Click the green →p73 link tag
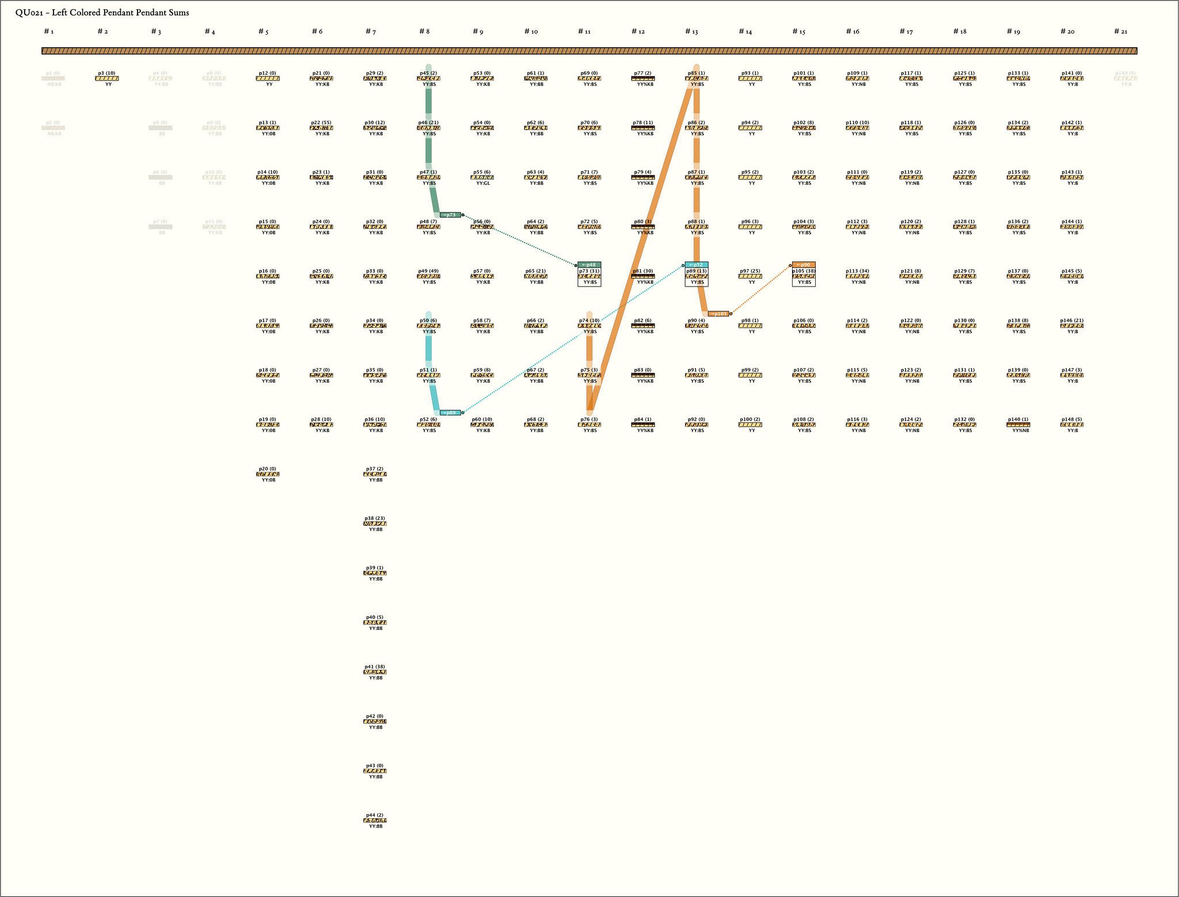Image resolution: width=1179 pixels, height=897 pixels. 450,215
